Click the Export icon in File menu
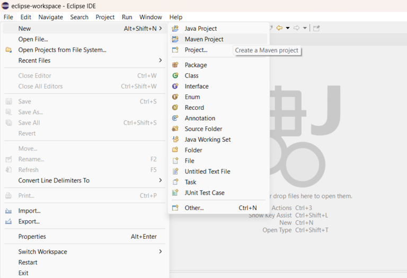The width and height of the screenshot is (407, 278). 8,221
